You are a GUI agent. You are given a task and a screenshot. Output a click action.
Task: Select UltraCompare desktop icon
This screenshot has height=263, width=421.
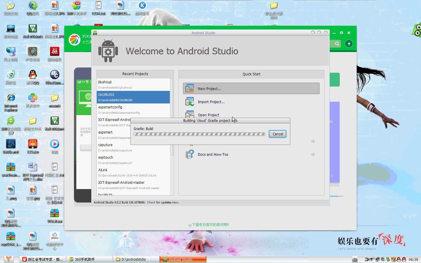[55, 77]
